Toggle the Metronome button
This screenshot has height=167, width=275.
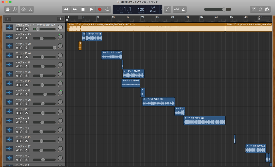tap(183, 9)
